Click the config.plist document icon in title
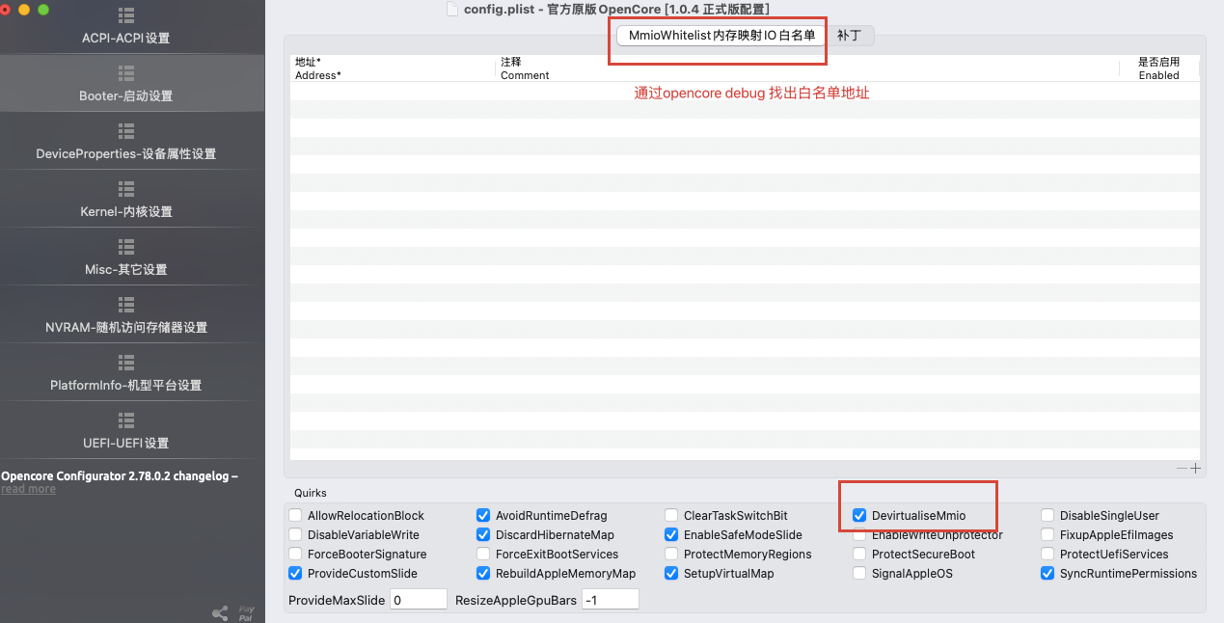 pyautogui.click(x=452, y=9)
